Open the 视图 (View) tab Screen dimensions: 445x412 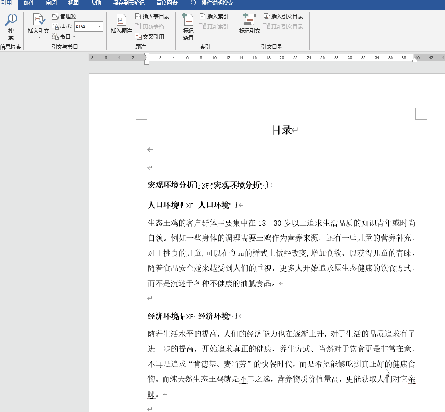(x=74, y=3)
